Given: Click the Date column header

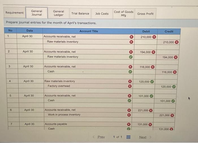Looking at the screenshot, I should click(30, 30).
